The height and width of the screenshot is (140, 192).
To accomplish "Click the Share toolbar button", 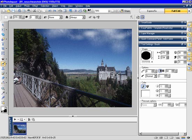I will (x=125, y=11).
